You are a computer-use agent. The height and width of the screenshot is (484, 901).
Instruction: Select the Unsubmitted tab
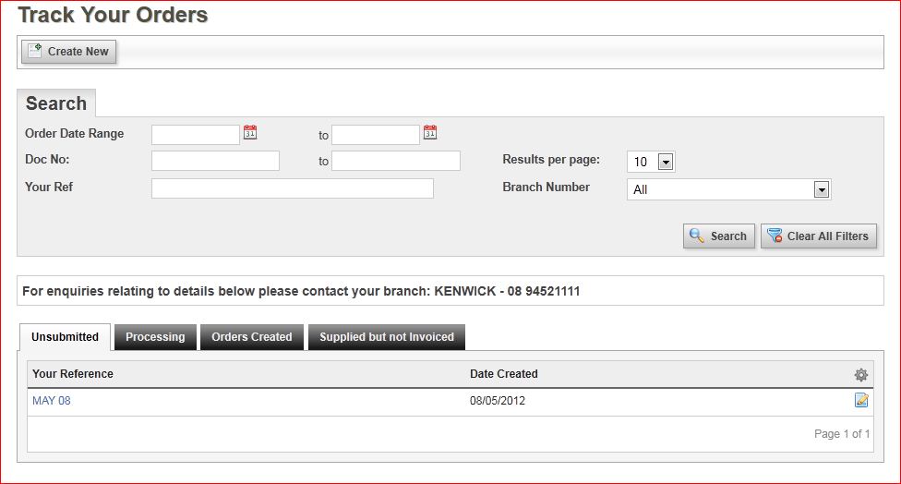65,337
